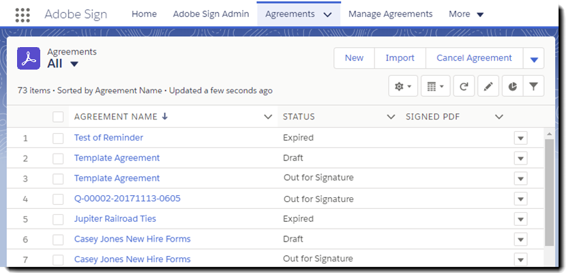Tick the select-all checkbox in header

point(58,117)
